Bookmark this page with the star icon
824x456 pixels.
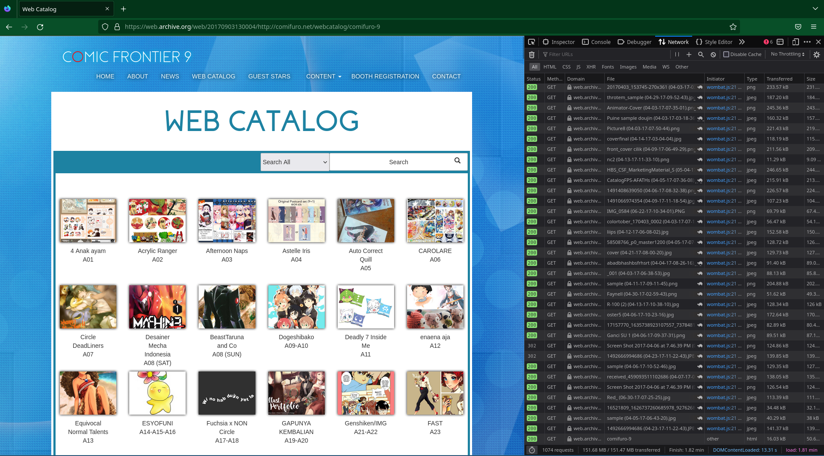pyautogui.click(x=733, y=27)
